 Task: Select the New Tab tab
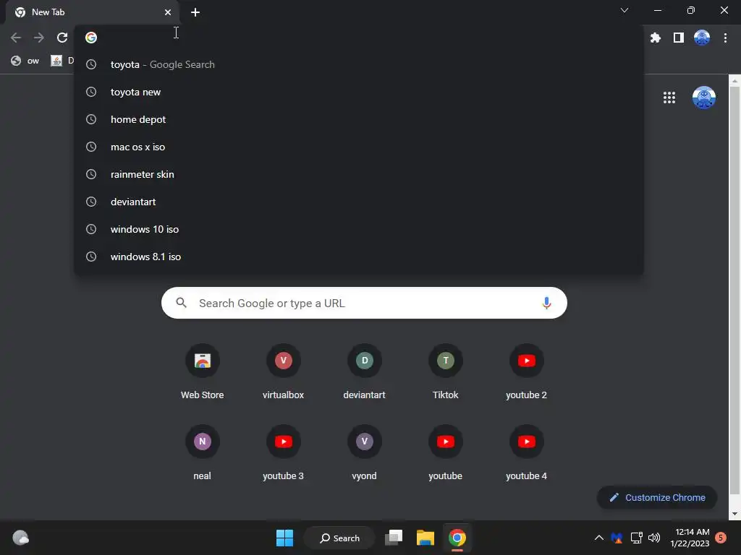92,12
